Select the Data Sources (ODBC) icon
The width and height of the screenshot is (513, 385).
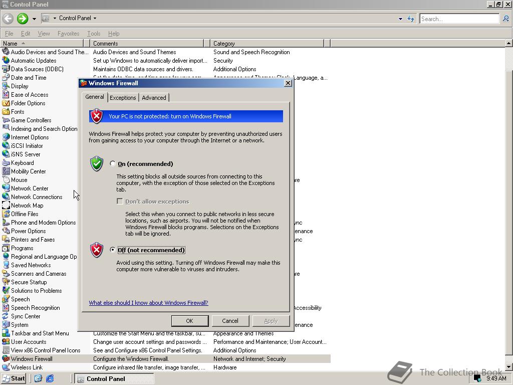point(6,69)
